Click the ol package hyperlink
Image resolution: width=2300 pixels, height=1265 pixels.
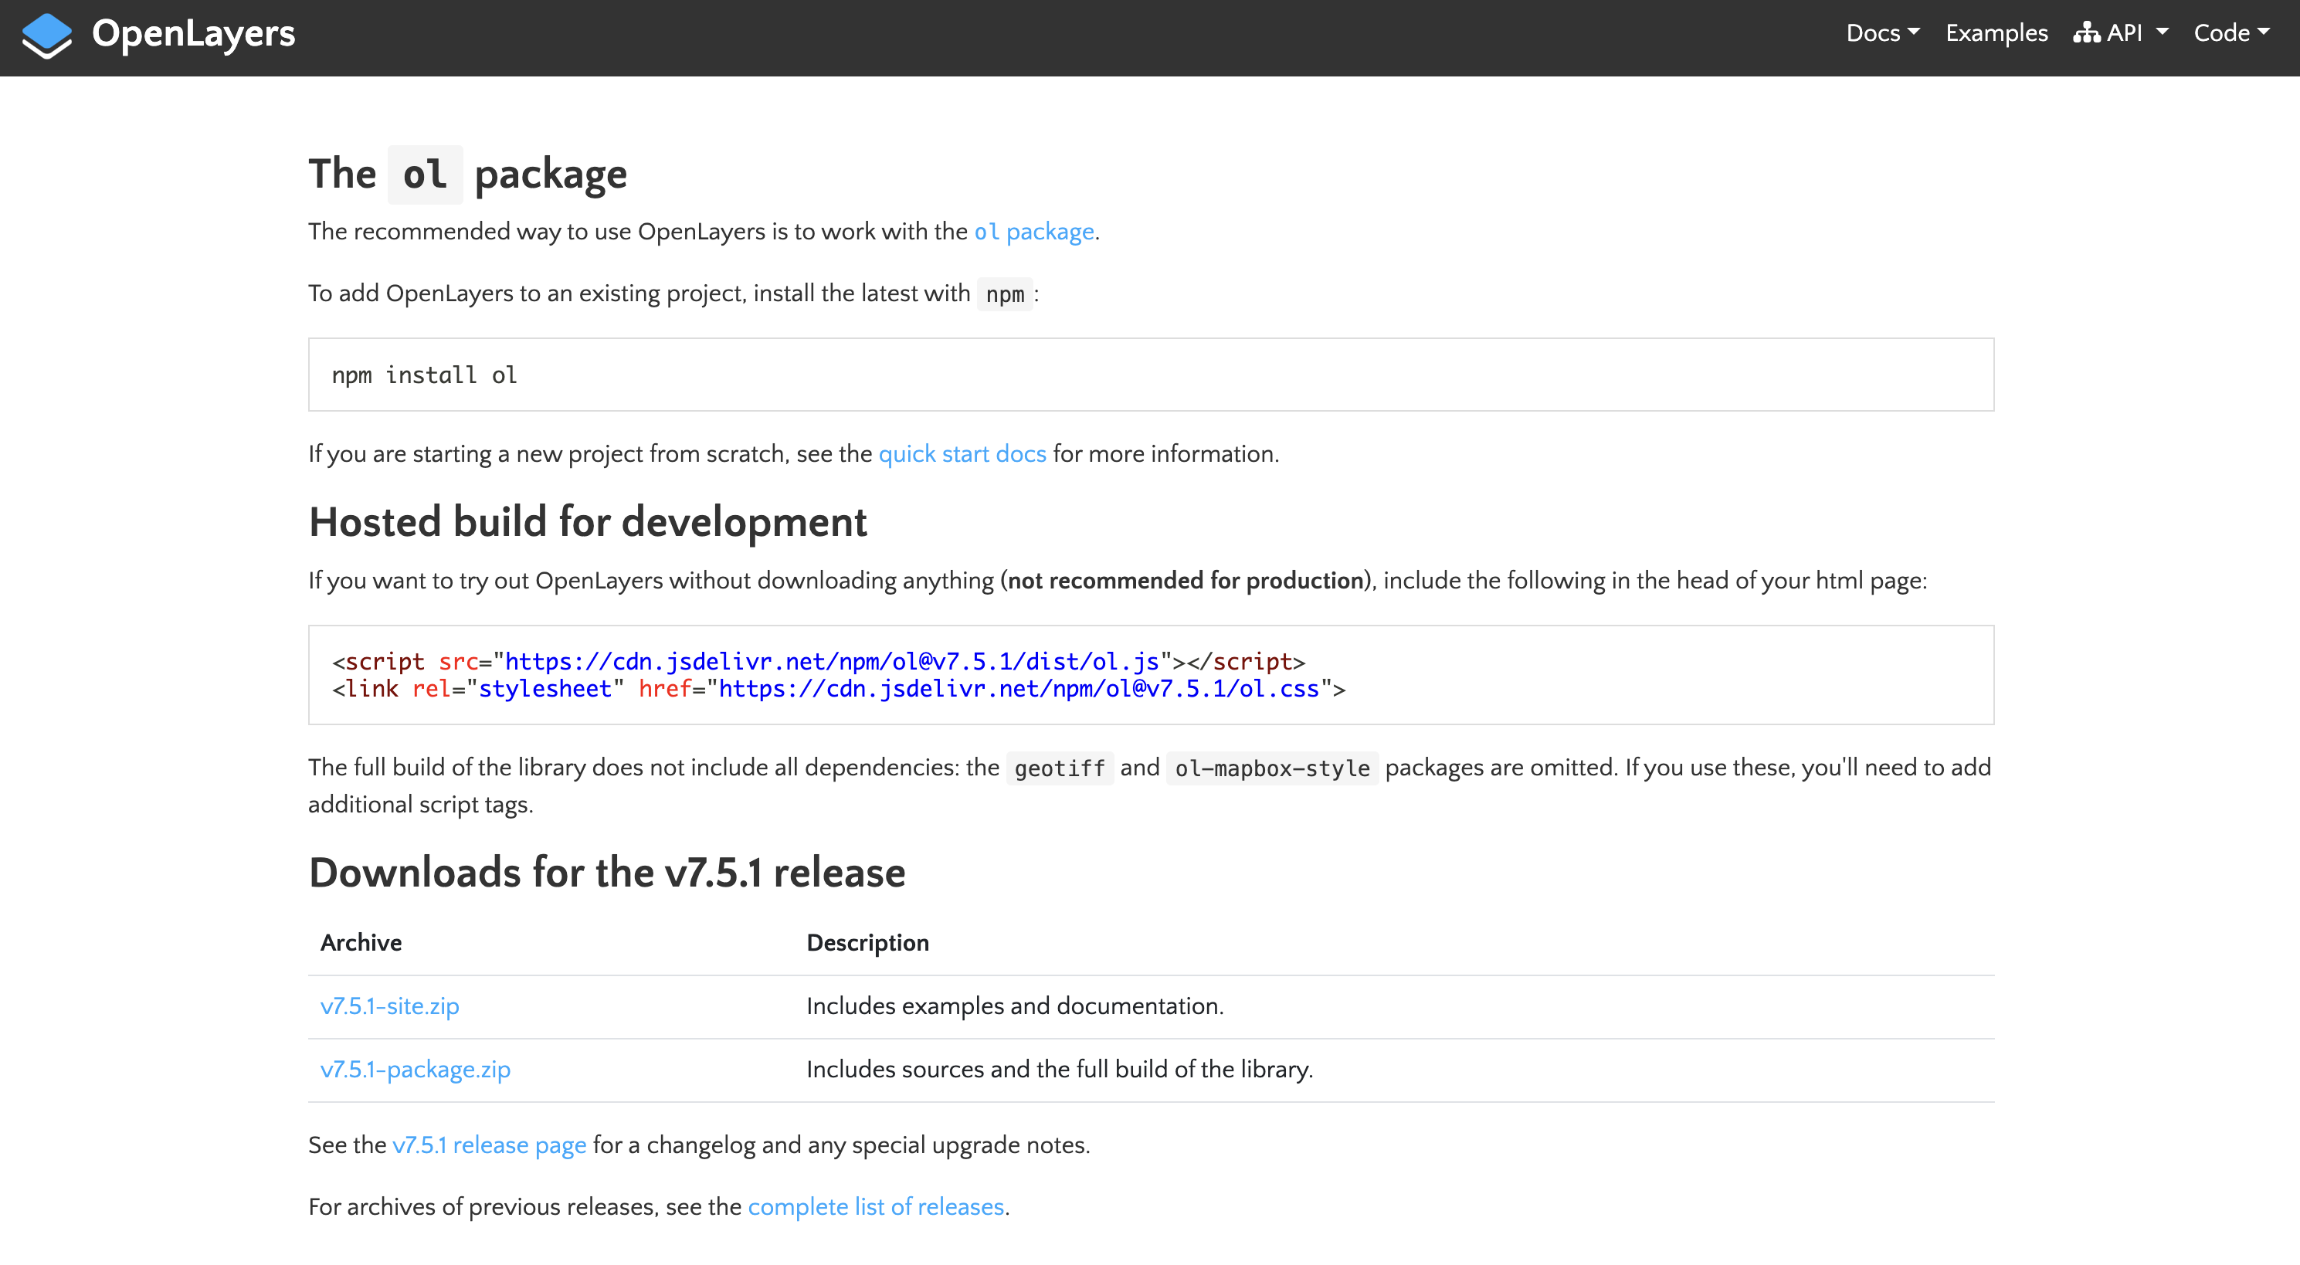coord(1034,231)
